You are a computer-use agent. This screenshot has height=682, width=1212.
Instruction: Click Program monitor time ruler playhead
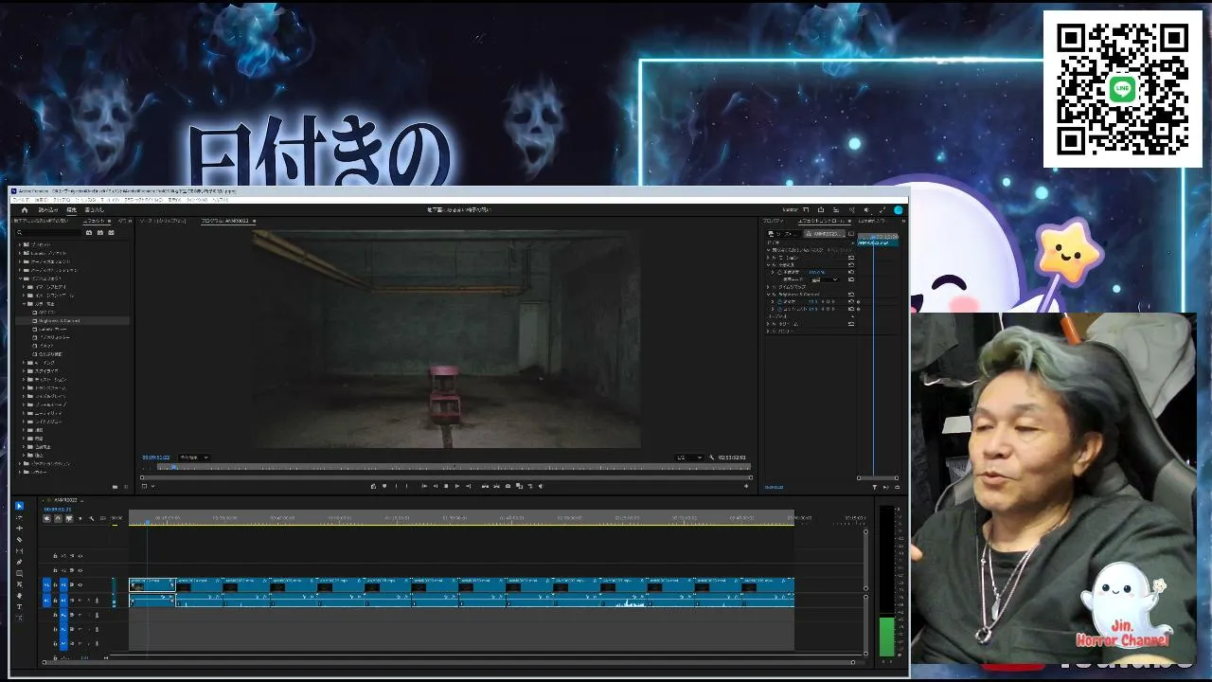(x=172, y=465)
